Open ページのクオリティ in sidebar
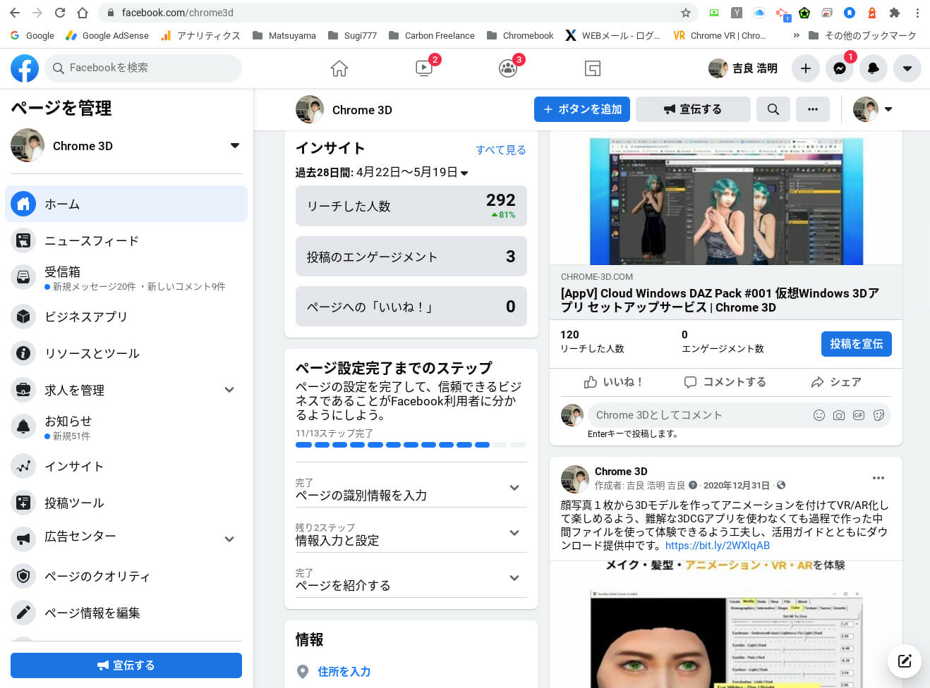This screenshot has height=688, width=930. point(126,576)
